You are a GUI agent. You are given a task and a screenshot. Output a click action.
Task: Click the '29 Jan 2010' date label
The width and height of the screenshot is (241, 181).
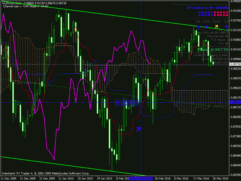click(104, 178)
